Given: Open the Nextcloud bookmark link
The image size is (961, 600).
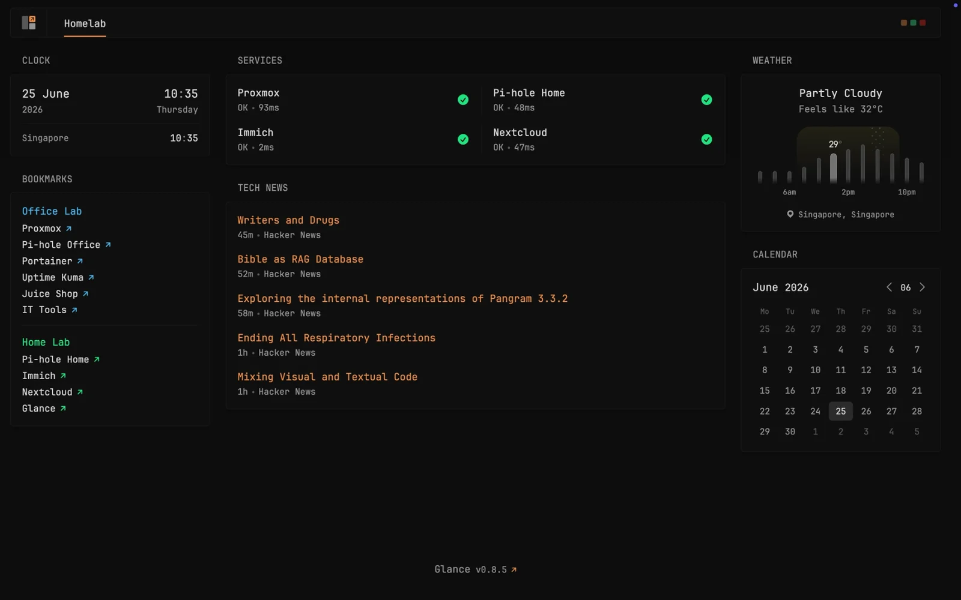Looking at the screenshot, I should click(52, 392).
